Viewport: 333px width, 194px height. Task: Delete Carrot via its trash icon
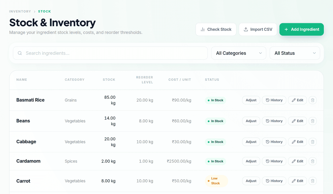point(312,181)
